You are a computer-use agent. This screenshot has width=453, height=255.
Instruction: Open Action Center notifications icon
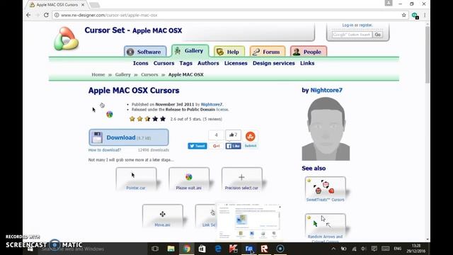(x=374, y=249)
